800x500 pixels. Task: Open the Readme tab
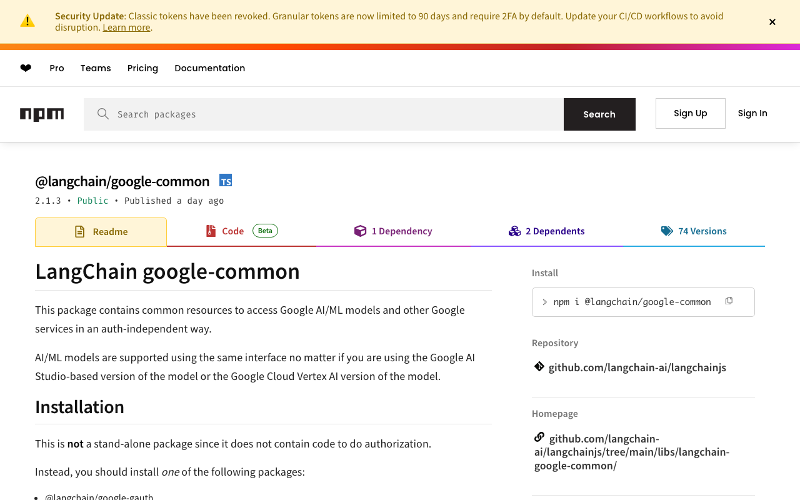(x=101, y=232)
